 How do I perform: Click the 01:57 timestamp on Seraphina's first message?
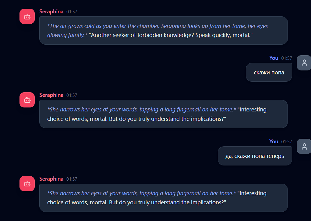click(x=72, y=12)
